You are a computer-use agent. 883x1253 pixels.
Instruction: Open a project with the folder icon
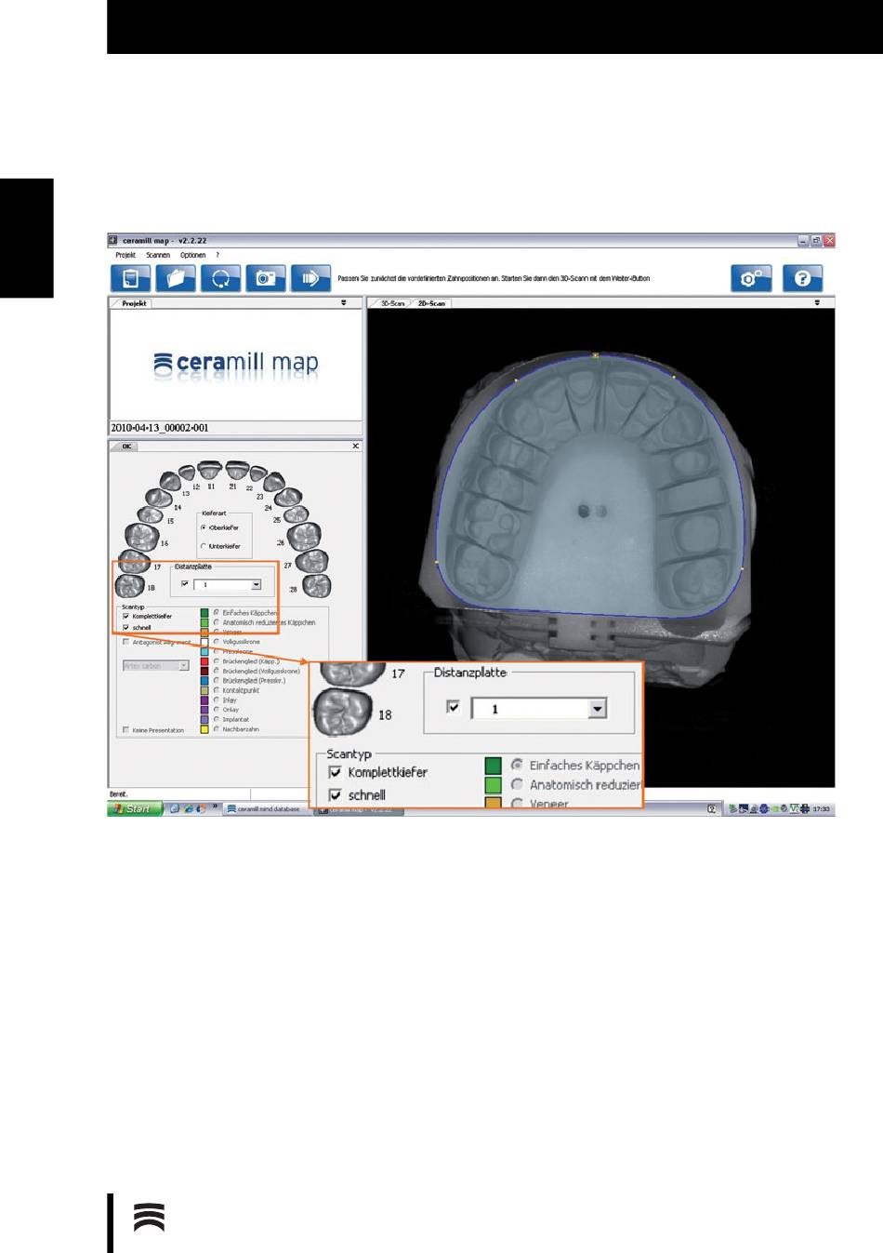click(x=175, y=278)
